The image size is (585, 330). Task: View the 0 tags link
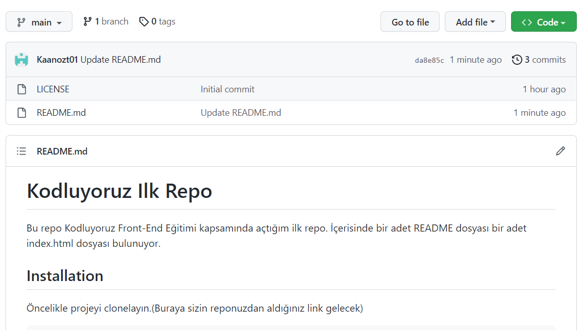click(157, 21)
